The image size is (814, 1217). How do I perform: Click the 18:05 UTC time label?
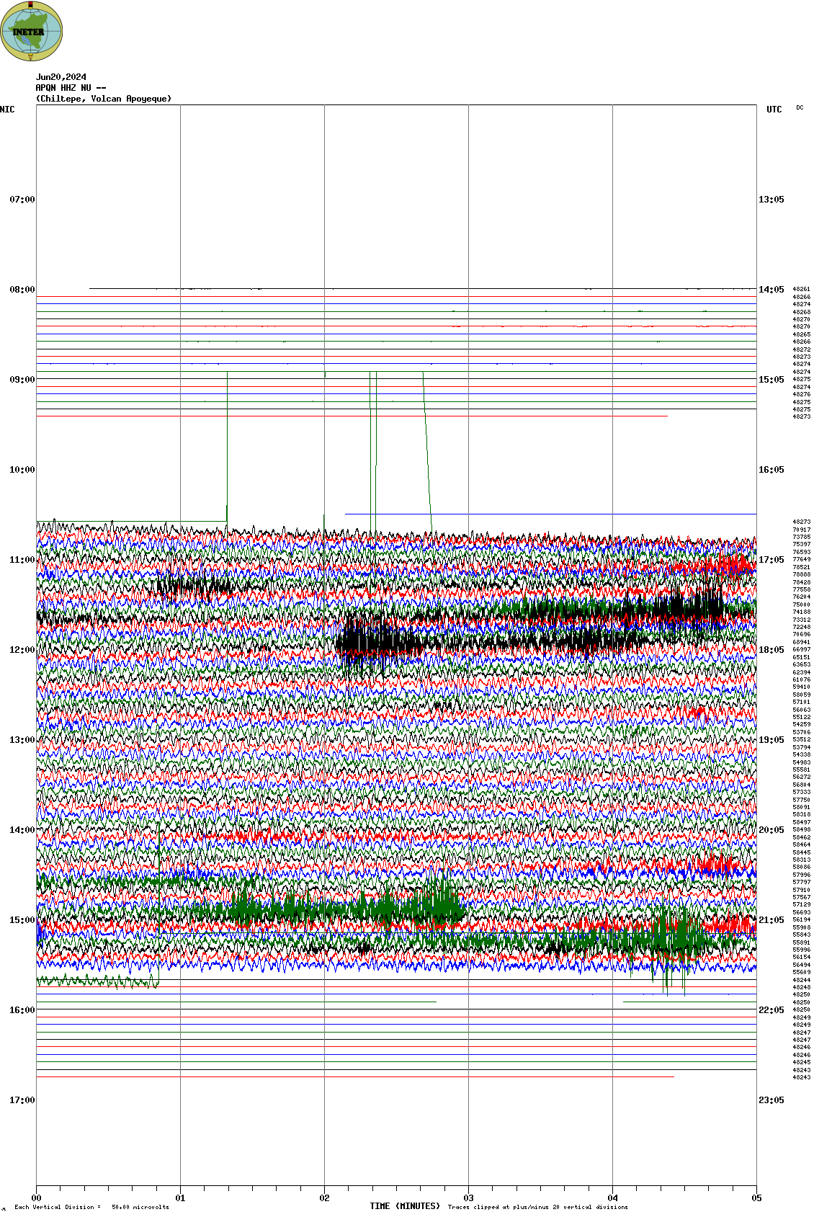tap(771, 650)
